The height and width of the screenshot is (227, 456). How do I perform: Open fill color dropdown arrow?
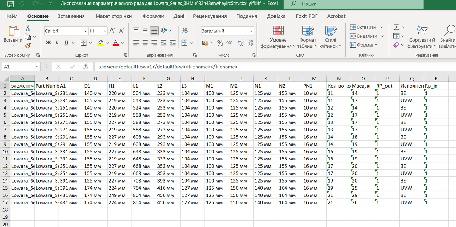(108, 43)
